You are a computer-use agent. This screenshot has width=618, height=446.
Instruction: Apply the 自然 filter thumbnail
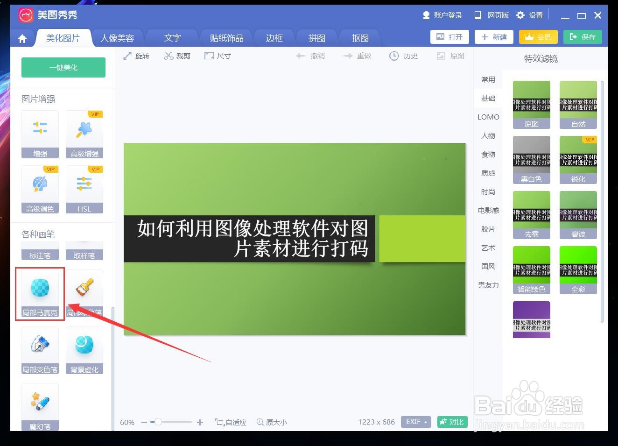(x=578, y=105)
